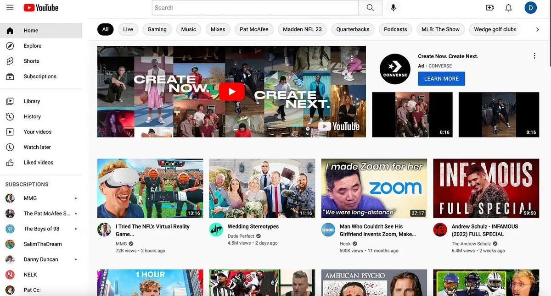Click Dude Perfect channel name
Viewport: 551px width, 296px height.
(241, 236)
